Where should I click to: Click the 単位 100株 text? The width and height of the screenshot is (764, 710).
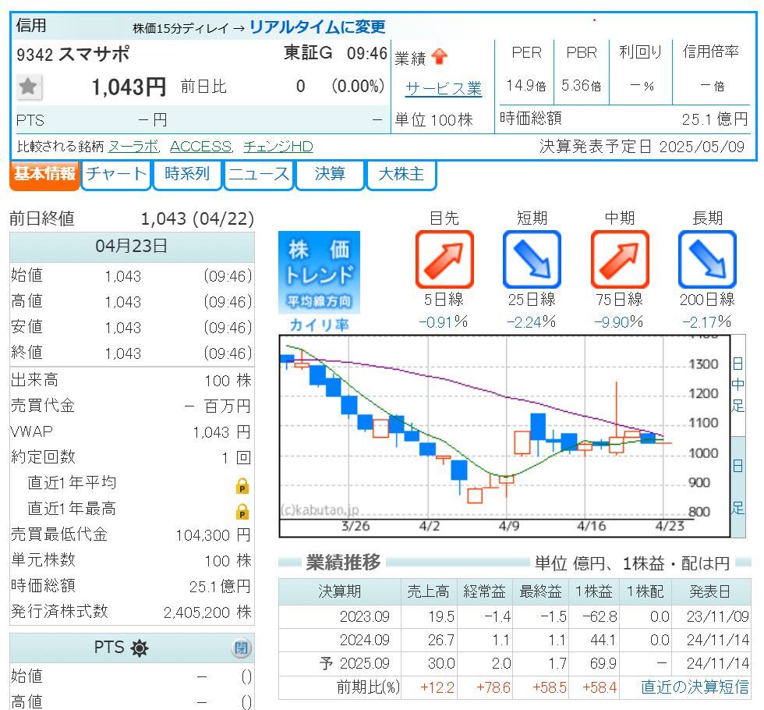[x=433, y=120]
